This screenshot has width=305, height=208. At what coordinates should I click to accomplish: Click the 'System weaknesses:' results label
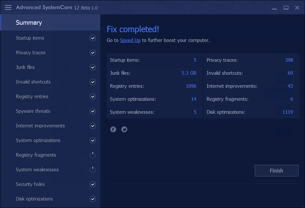pyautogui.click(x=132, y=112)
